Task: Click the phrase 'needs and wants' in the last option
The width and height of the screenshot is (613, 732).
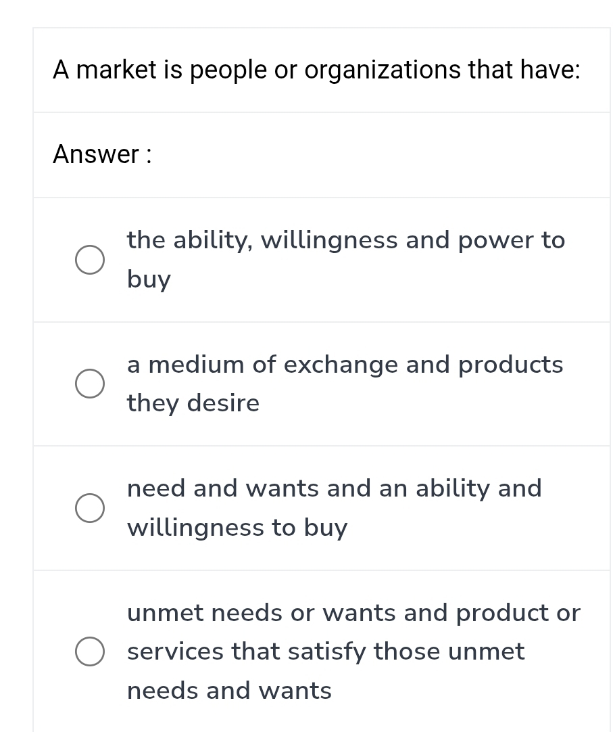Action: (x=229, y=690)
